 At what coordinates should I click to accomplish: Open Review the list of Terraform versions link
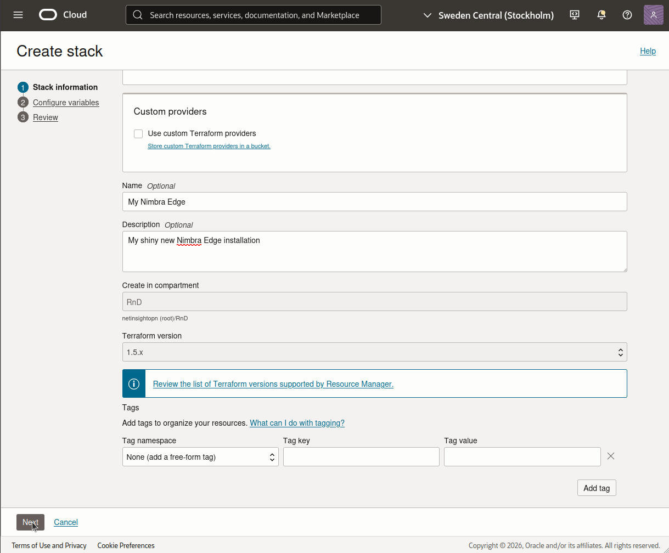click(x=273, y=384)
